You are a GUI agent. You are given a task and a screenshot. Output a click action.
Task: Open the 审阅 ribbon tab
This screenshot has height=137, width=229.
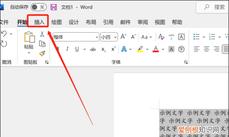tap(143, 22)
